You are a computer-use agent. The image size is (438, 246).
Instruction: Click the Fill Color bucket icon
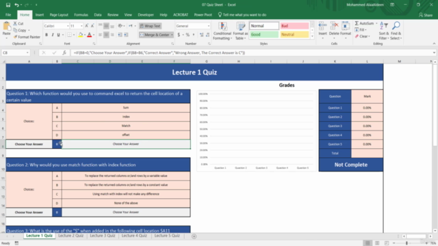click(81, 35)
